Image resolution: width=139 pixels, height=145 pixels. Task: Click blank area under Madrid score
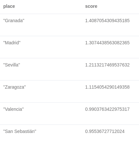pyautogui.click(x=107, y=52)
